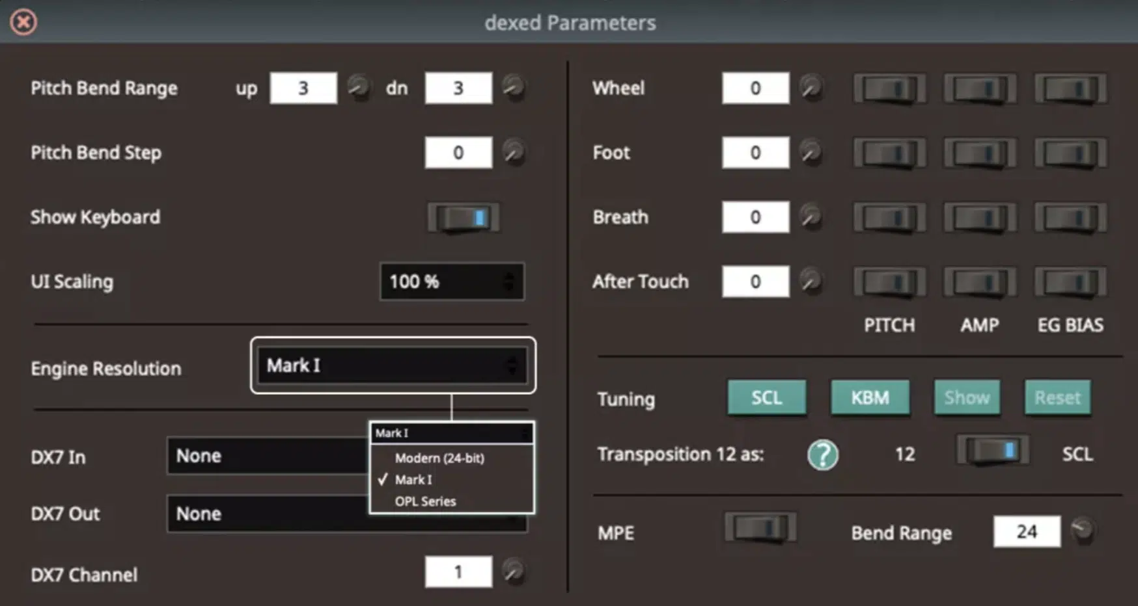Click the After Touch range knob

pyautogui.click(x=811, y=281)
